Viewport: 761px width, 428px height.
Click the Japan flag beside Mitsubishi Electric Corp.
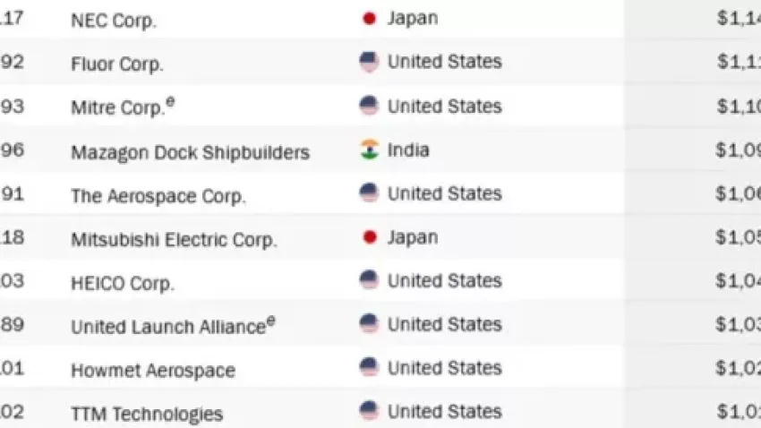pos(369,237)
